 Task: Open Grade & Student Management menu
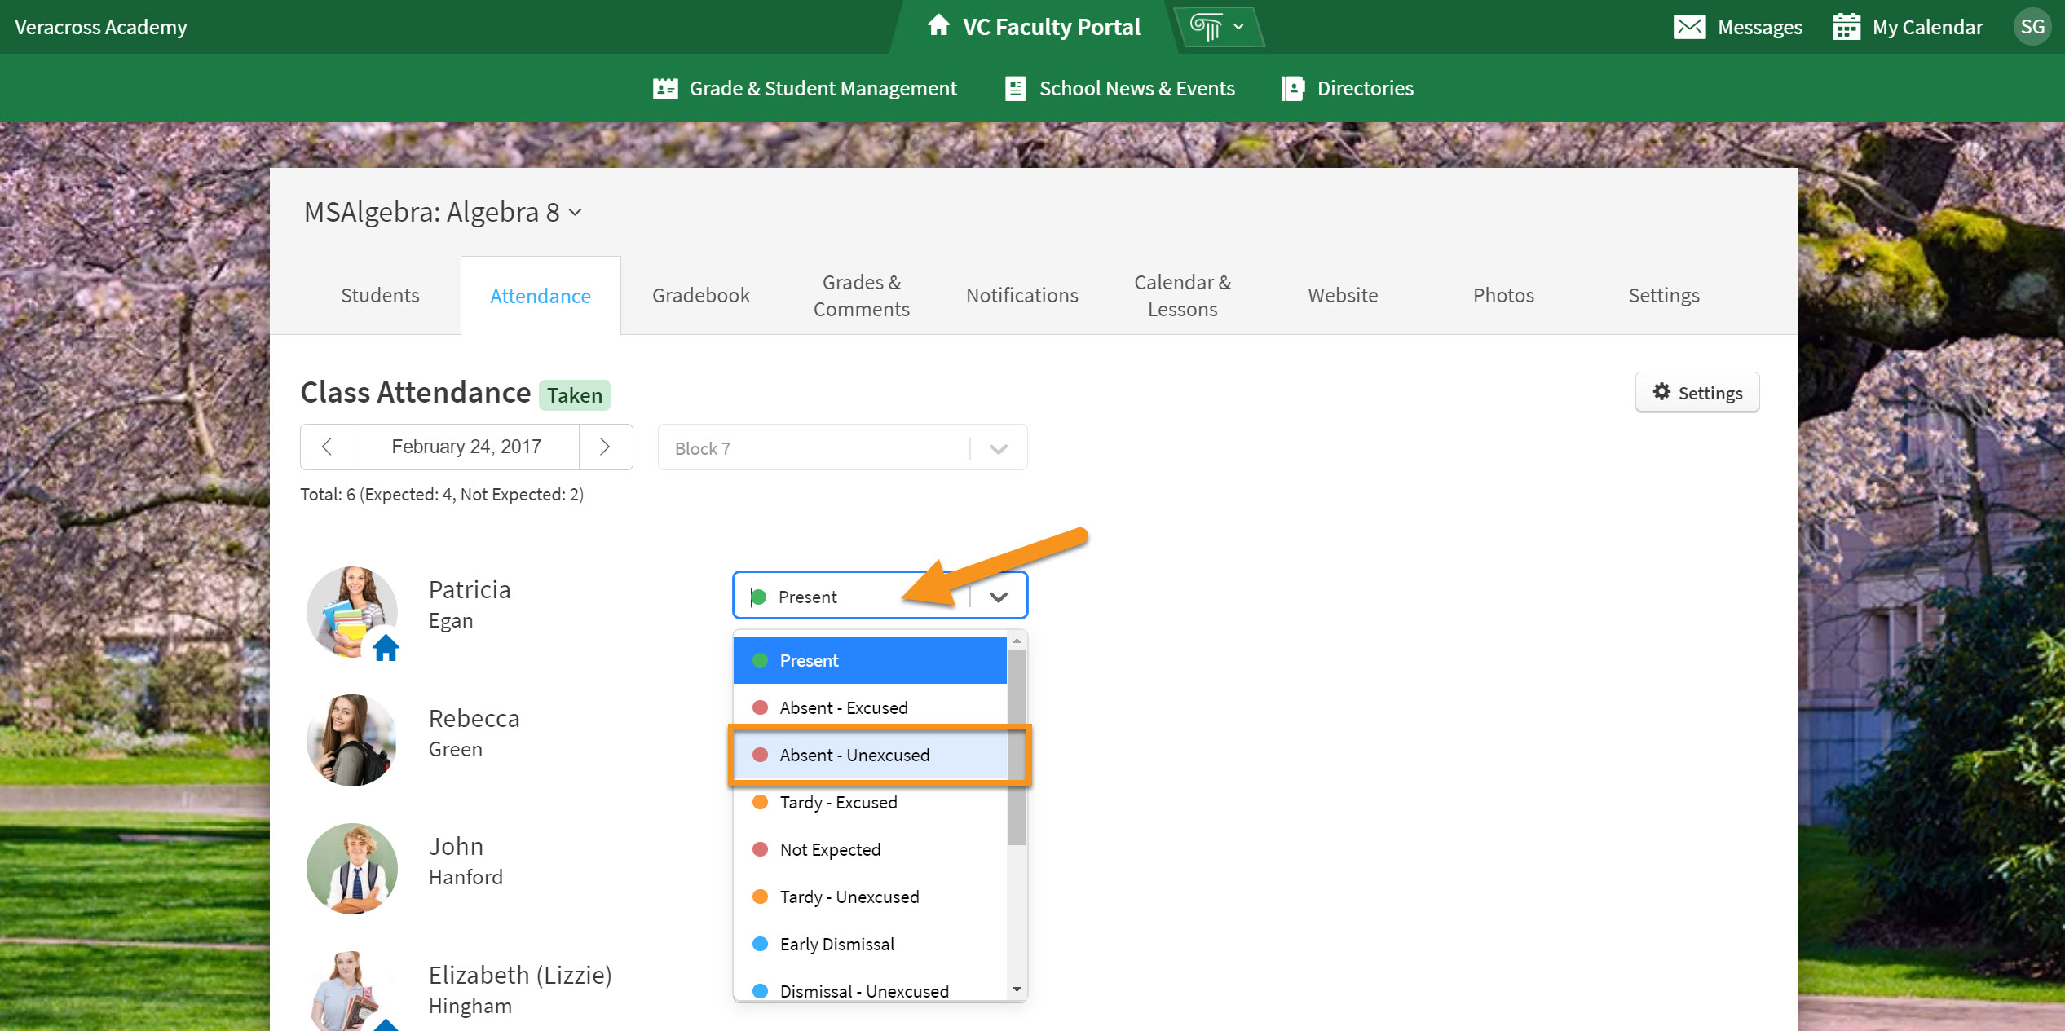[805, 88]
